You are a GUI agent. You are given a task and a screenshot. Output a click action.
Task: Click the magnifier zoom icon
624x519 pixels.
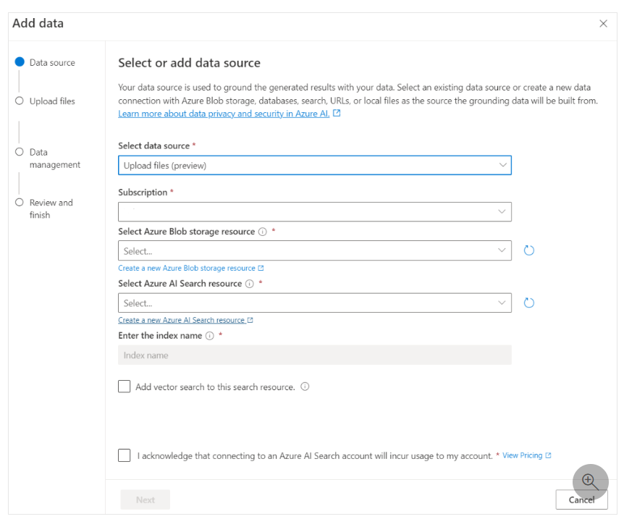tap(590, 481)
